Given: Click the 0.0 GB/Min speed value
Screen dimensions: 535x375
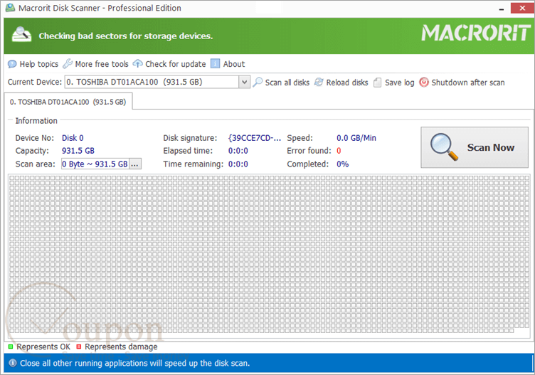Looking at the screenshot, I should point(356,138).
